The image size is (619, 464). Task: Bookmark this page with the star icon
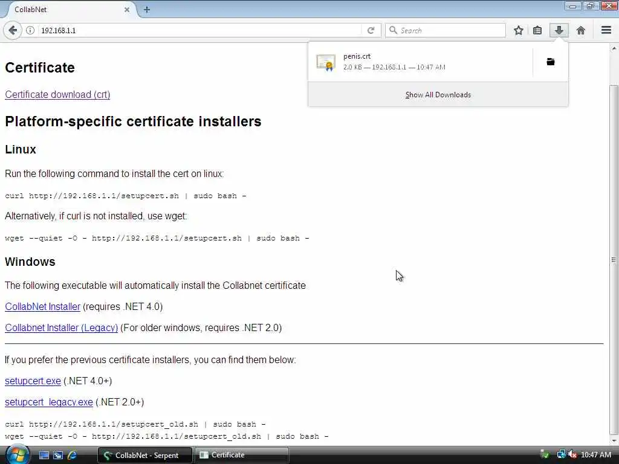(x=518, y=30)
